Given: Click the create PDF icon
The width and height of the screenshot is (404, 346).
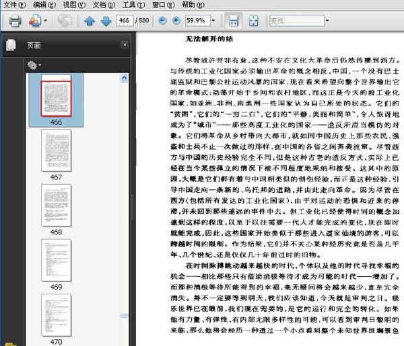Looking at the screenshot, I should [35, 21].
